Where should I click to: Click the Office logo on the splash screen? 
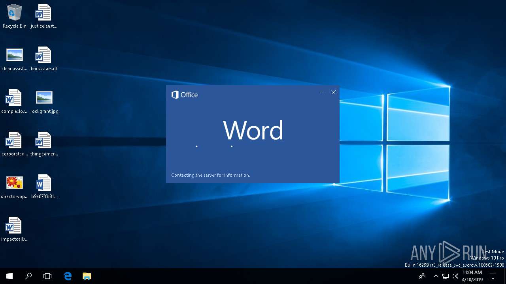pyautogui.click(x=185, y=95)
